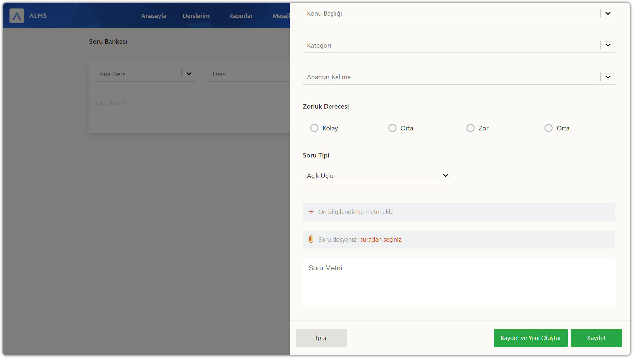Click Kaydet ve Yeni Oluştur button
This screenshot has width=633, height=358.
point(530,338)
